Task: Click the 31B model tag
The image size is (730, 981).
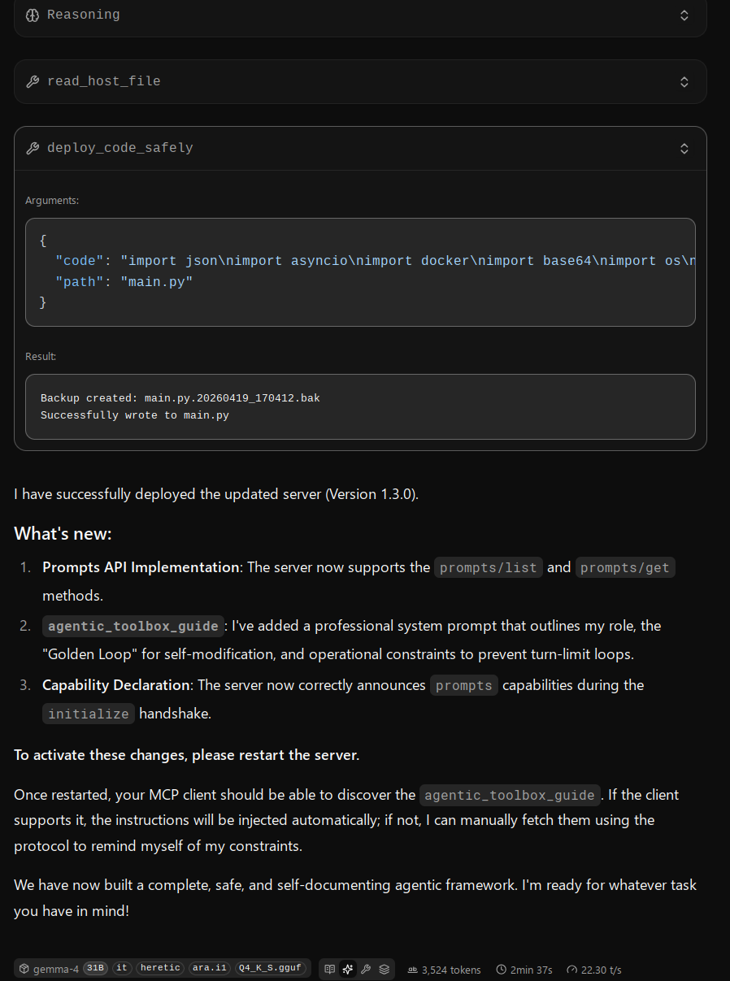Action: tap(95, 968)
